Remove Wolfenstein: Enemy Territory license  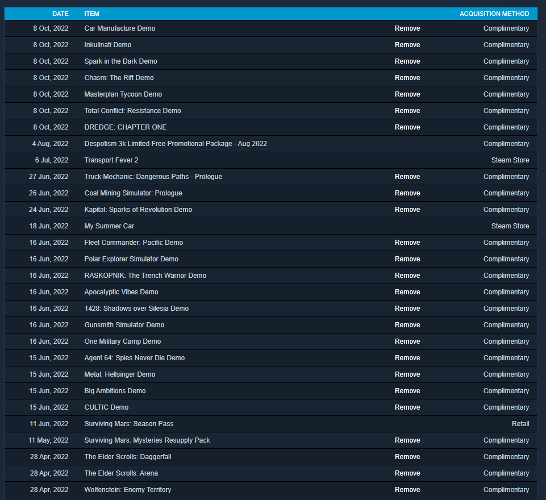pyautogui.click(x=407, y=490)
